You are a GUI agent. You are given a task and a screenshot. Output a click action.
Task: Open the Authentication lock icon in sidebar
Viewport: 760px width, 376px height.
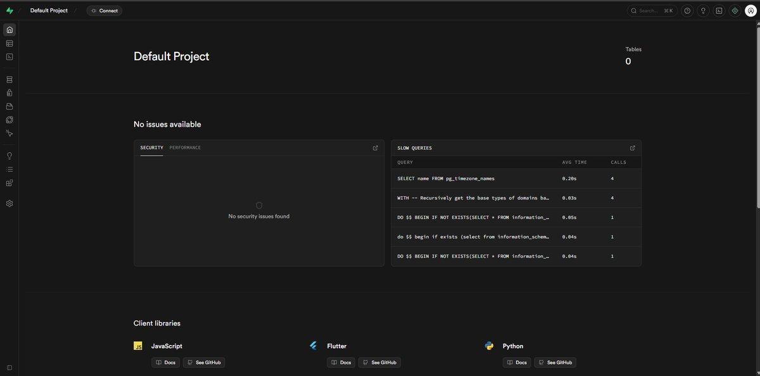(x=9, y=93)
